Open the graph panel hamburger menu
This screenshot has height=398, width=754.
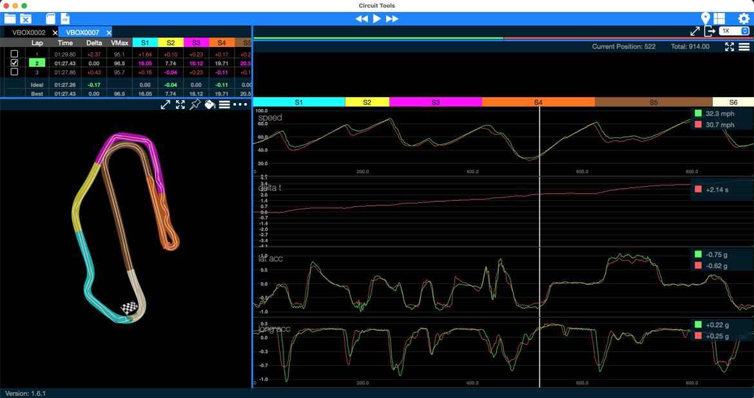pos(744,46)
